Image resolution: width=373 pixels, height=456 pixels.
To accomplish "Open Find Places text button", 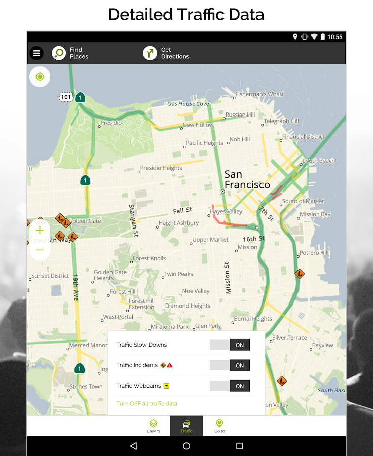I will tap(79, 53).
